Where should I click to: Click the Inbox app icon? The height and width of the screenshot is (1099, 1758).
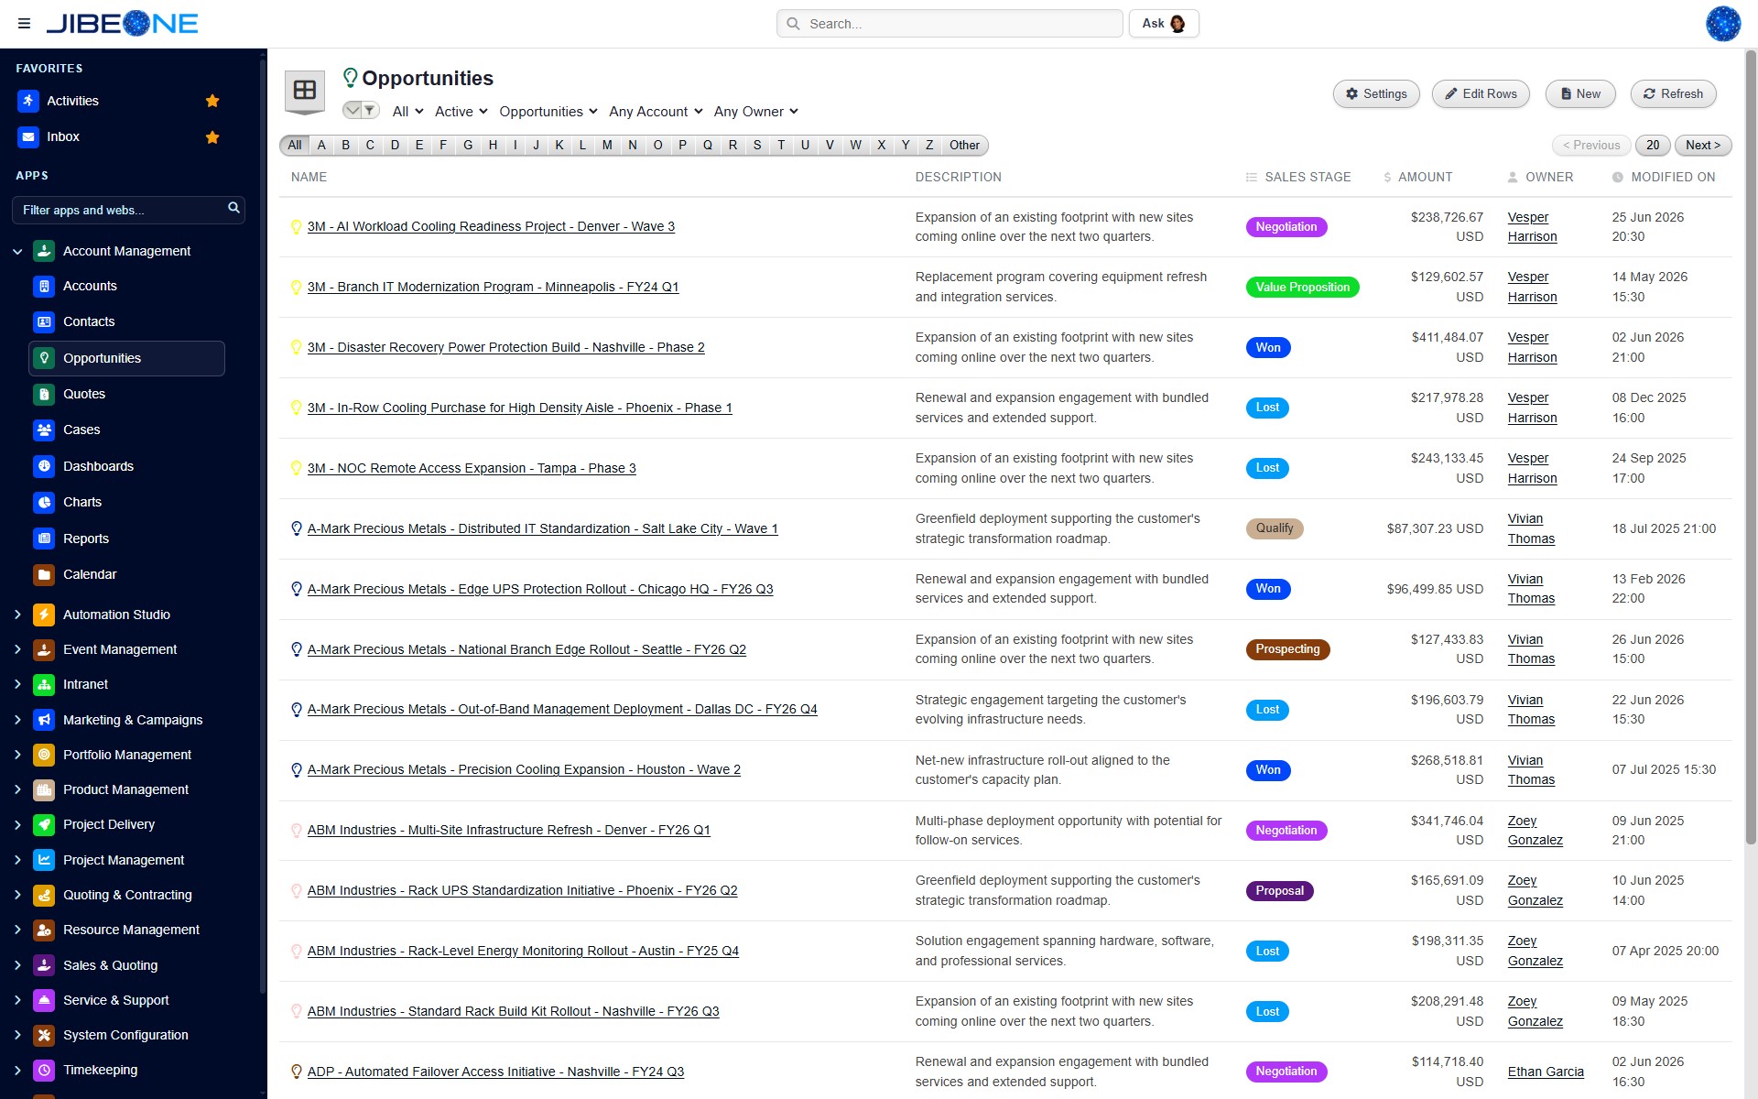pos(28,136)
